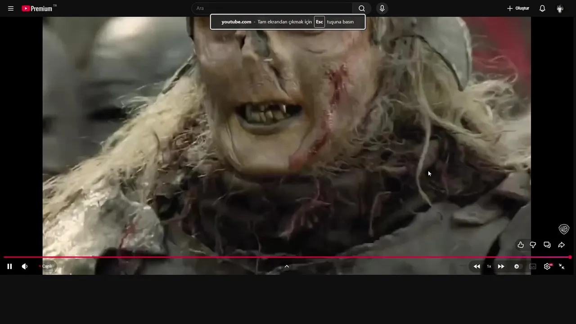
Task: Open the account avatar menu
Action: point(560,9)
